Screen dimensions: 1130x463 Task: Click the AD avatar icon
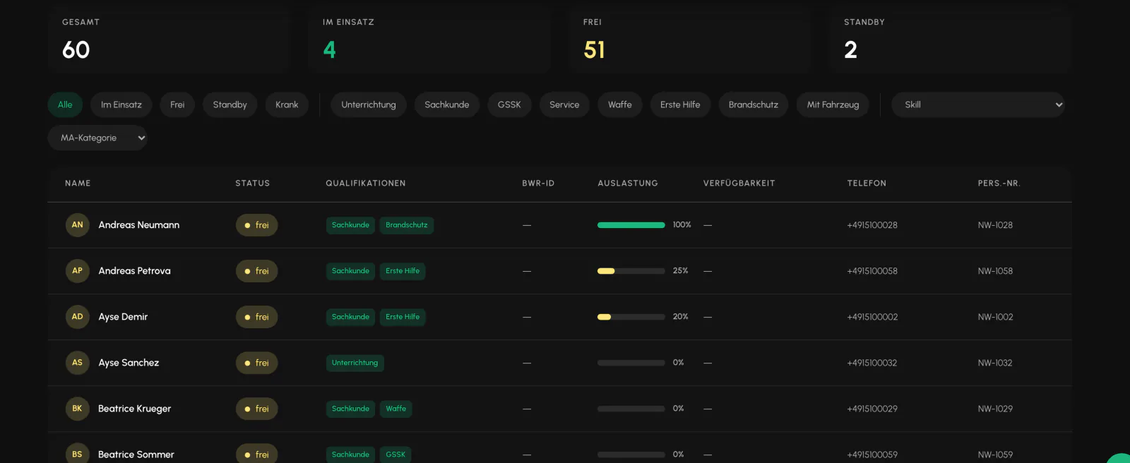[x=78, y=317]
